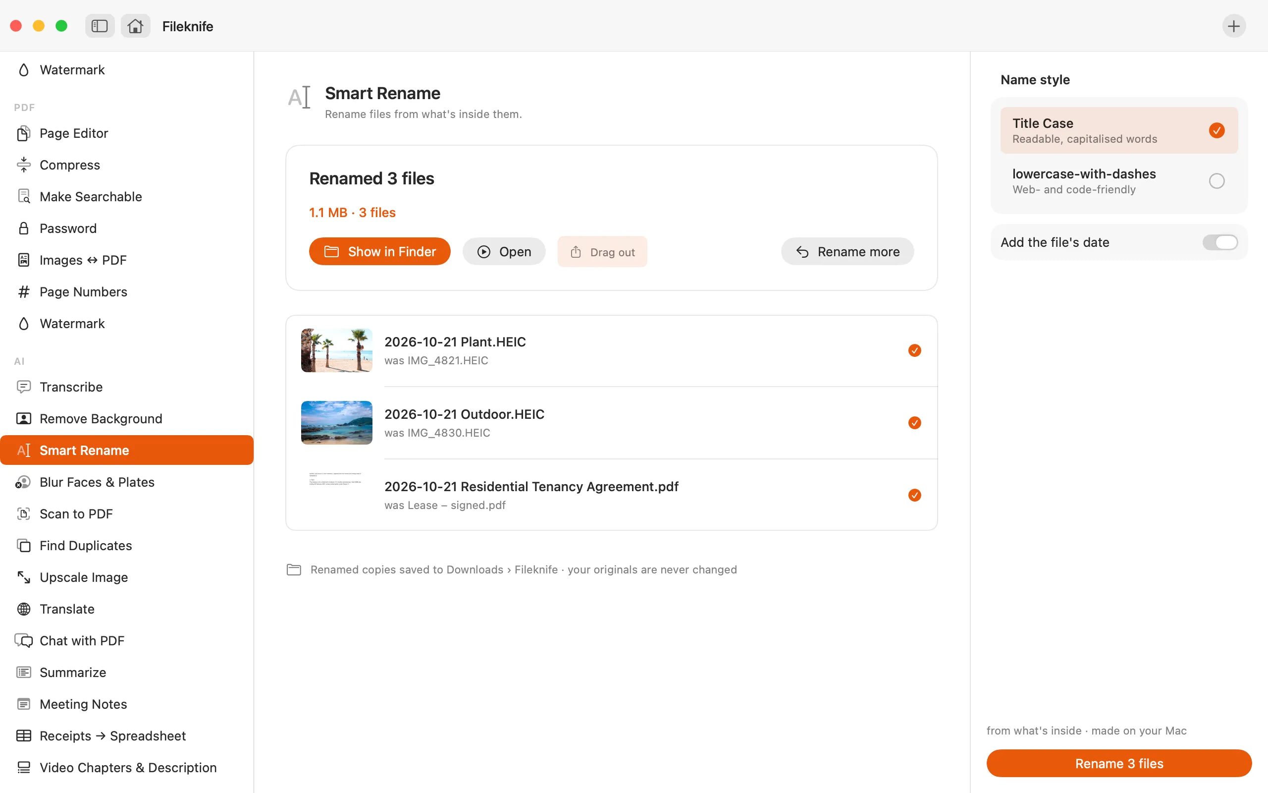Go to the Home screen icon

pyautogui.click(x=135, y=26)
